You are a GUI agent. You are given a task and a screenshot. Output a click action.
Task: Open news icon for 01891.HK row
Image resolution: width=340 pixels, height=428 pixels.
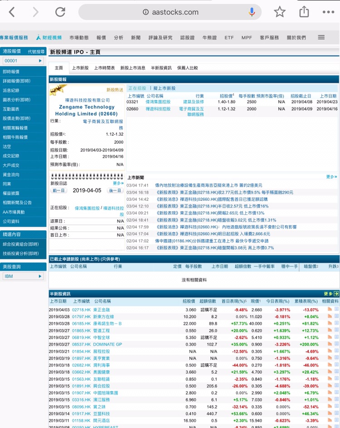336,385
